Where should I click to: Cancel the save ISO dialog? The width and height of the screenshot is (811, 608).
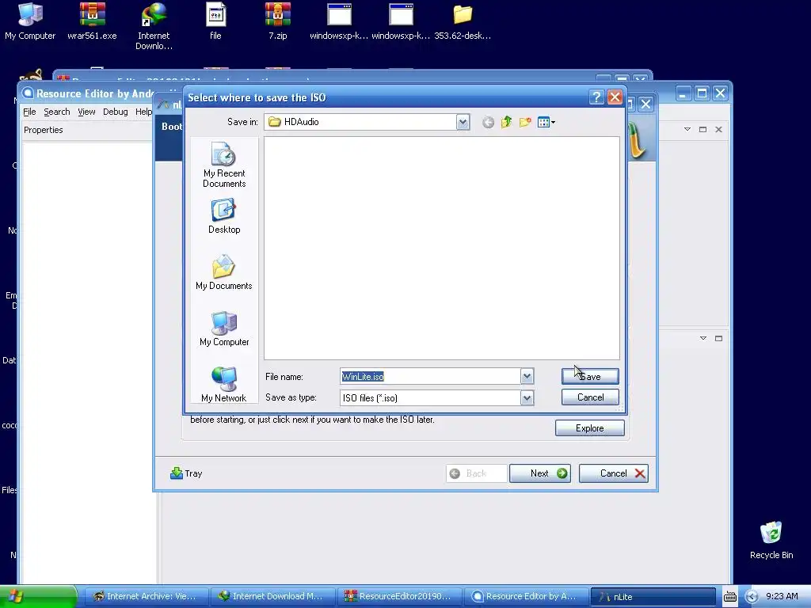(590, 397)
